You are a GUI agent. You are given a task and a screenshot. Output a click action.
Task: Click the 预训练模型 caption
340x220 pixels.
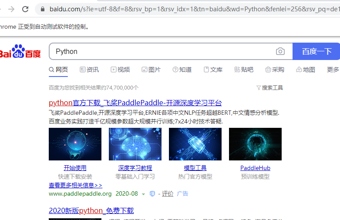[255, 177]
